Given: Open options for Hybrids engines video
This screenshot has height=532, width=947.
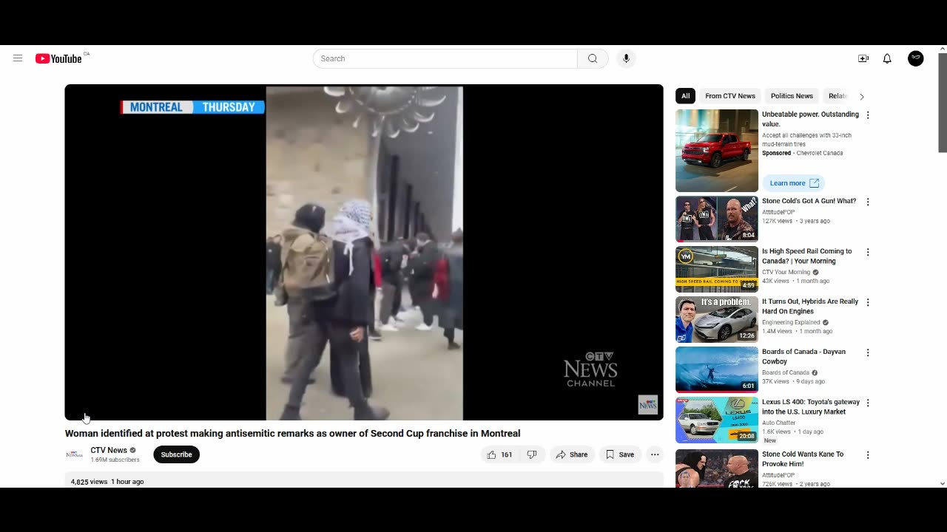Looking at the screenshot, I should pyautogui.click(x=868, y=302).
